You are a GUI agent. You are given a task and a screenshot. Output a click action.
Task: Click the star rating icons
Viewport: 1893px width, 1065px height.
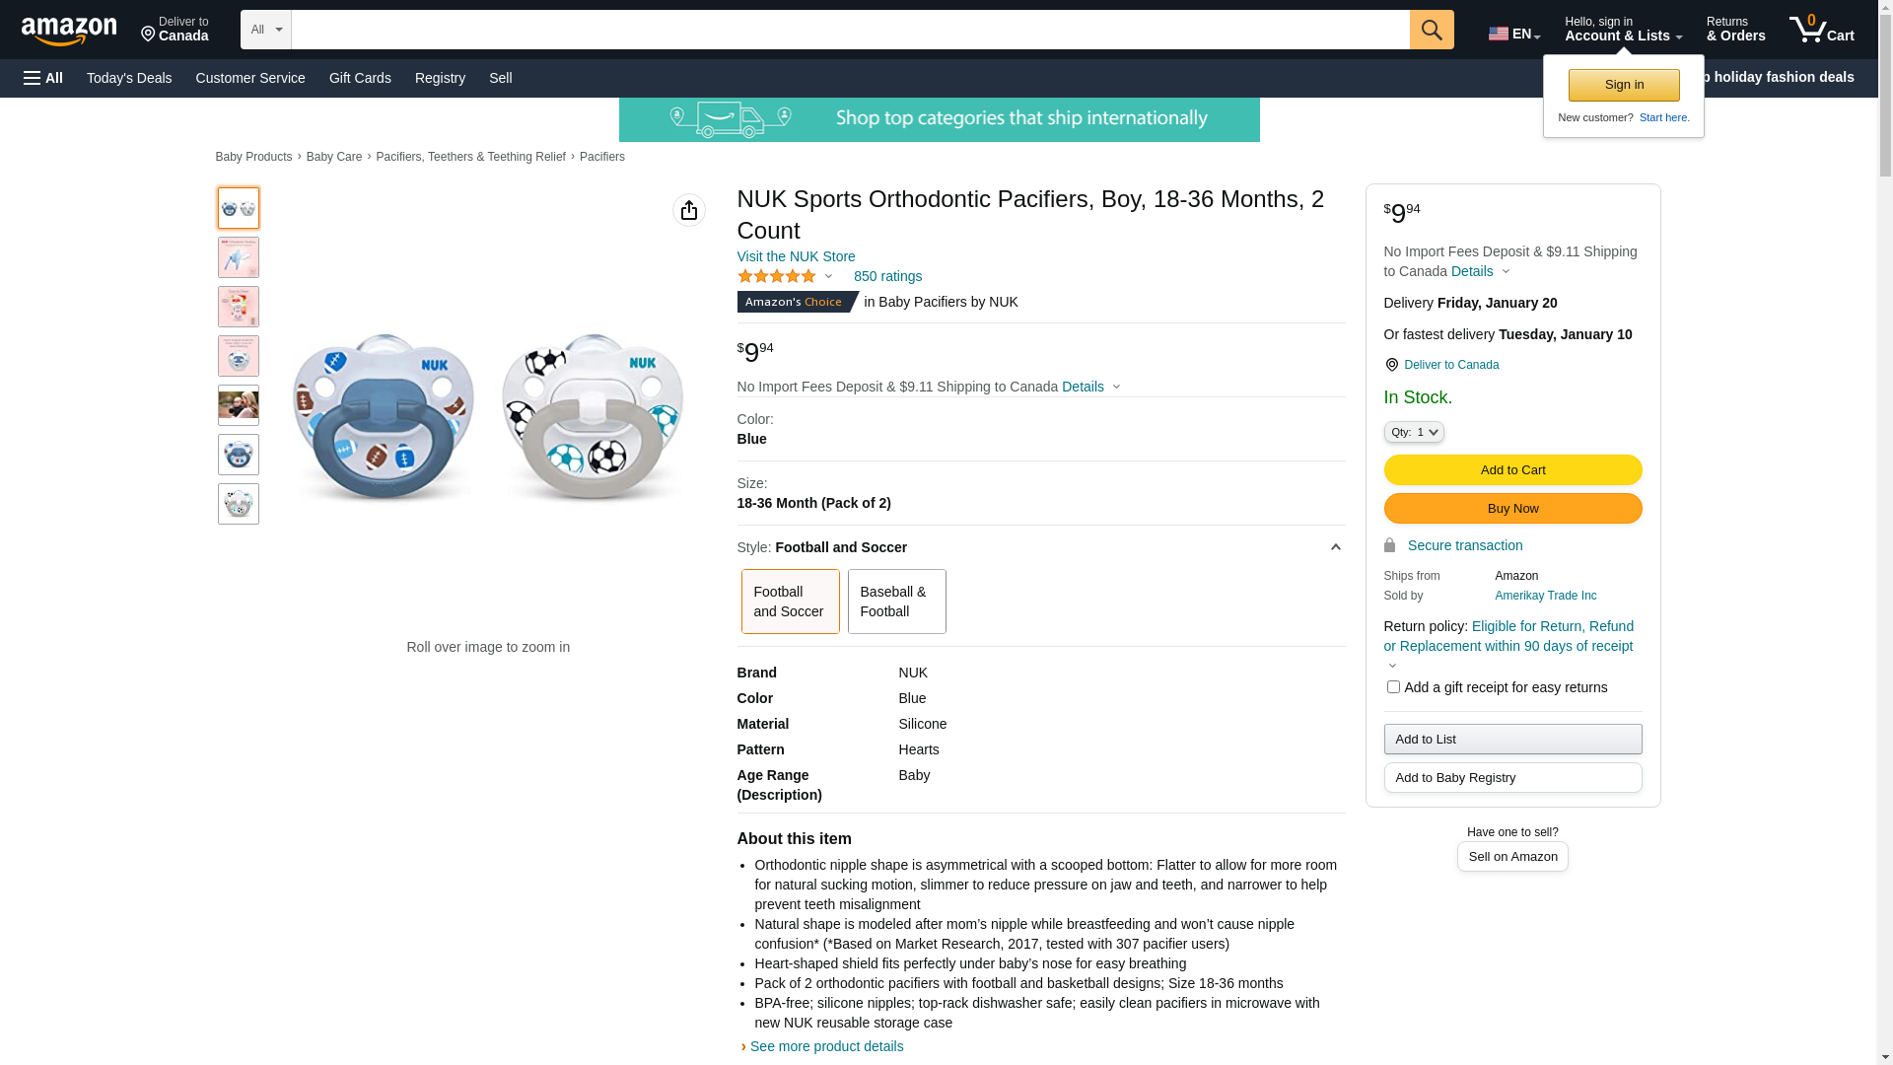coord(777,277)
